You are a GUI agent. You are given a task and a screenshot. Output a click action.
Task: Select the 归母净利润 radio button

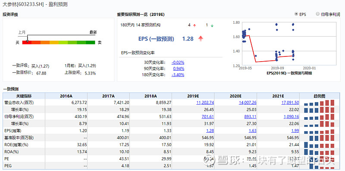[x=317, y=14]
